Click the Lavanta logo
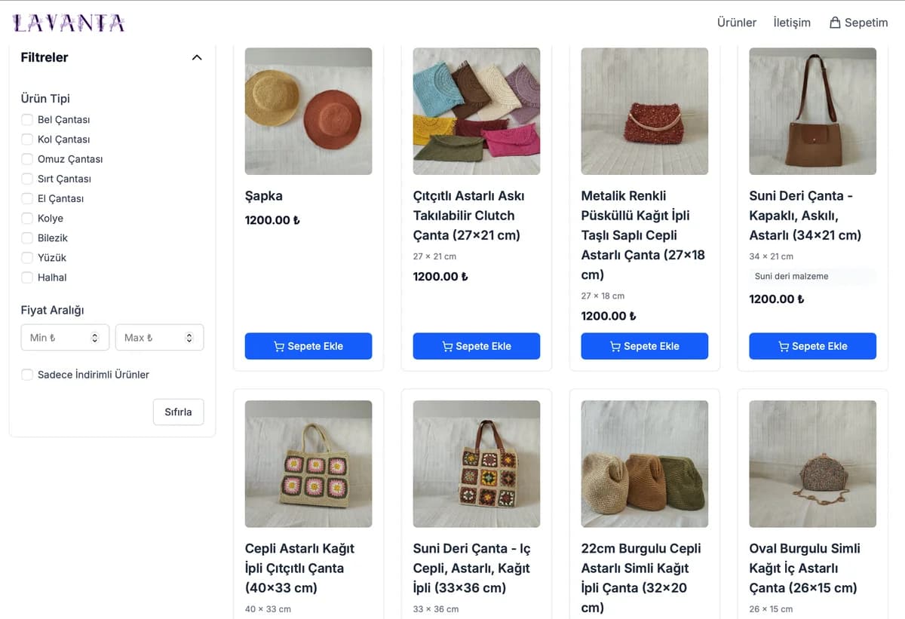Image resolution: width=905 pixels, height=619 pixels. click(69, 23)
